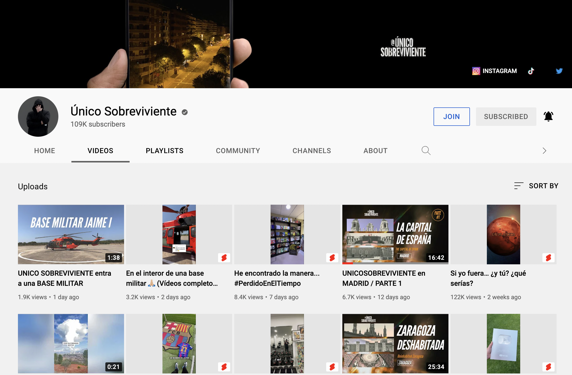This screenshot has height=375, width=572.
Task: Click the Twitter bird icon
Action: coord(559,71)
